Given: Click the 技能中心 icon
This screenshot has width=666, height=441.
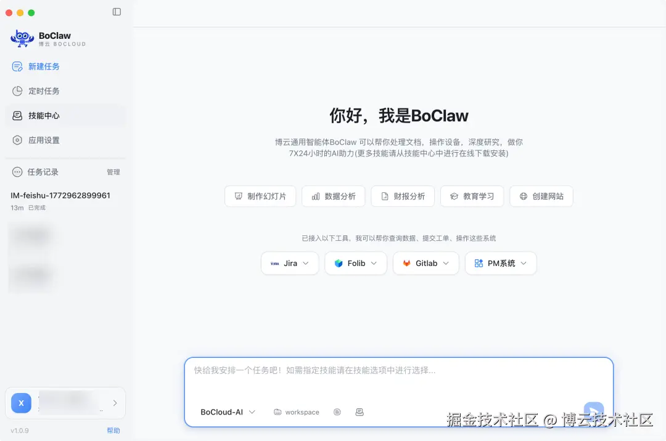Looking at the screenshot, I should (17, 116).
